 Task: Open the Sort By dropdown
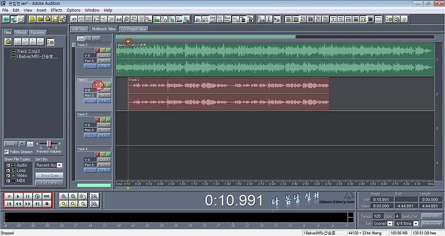coord(59,165)
